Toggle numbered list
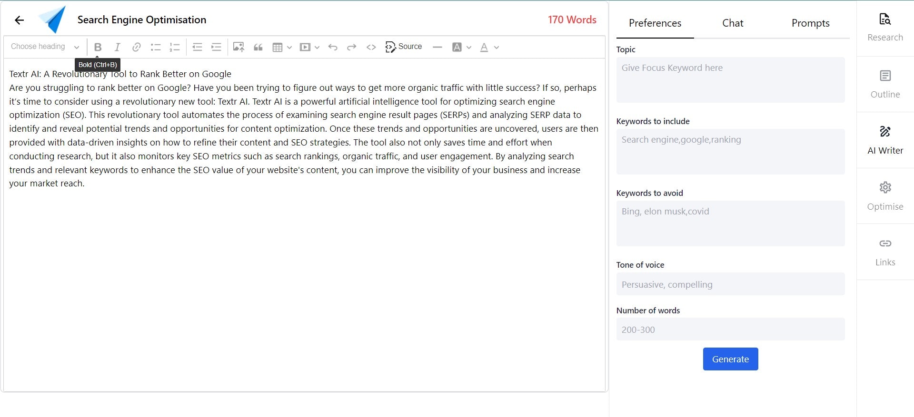 [175, 47]
